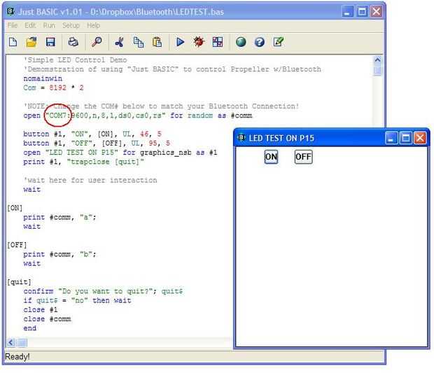Click "close #1" code line
Image resolution: width=434 pixels, height=373 pixels.
point(41,309)
